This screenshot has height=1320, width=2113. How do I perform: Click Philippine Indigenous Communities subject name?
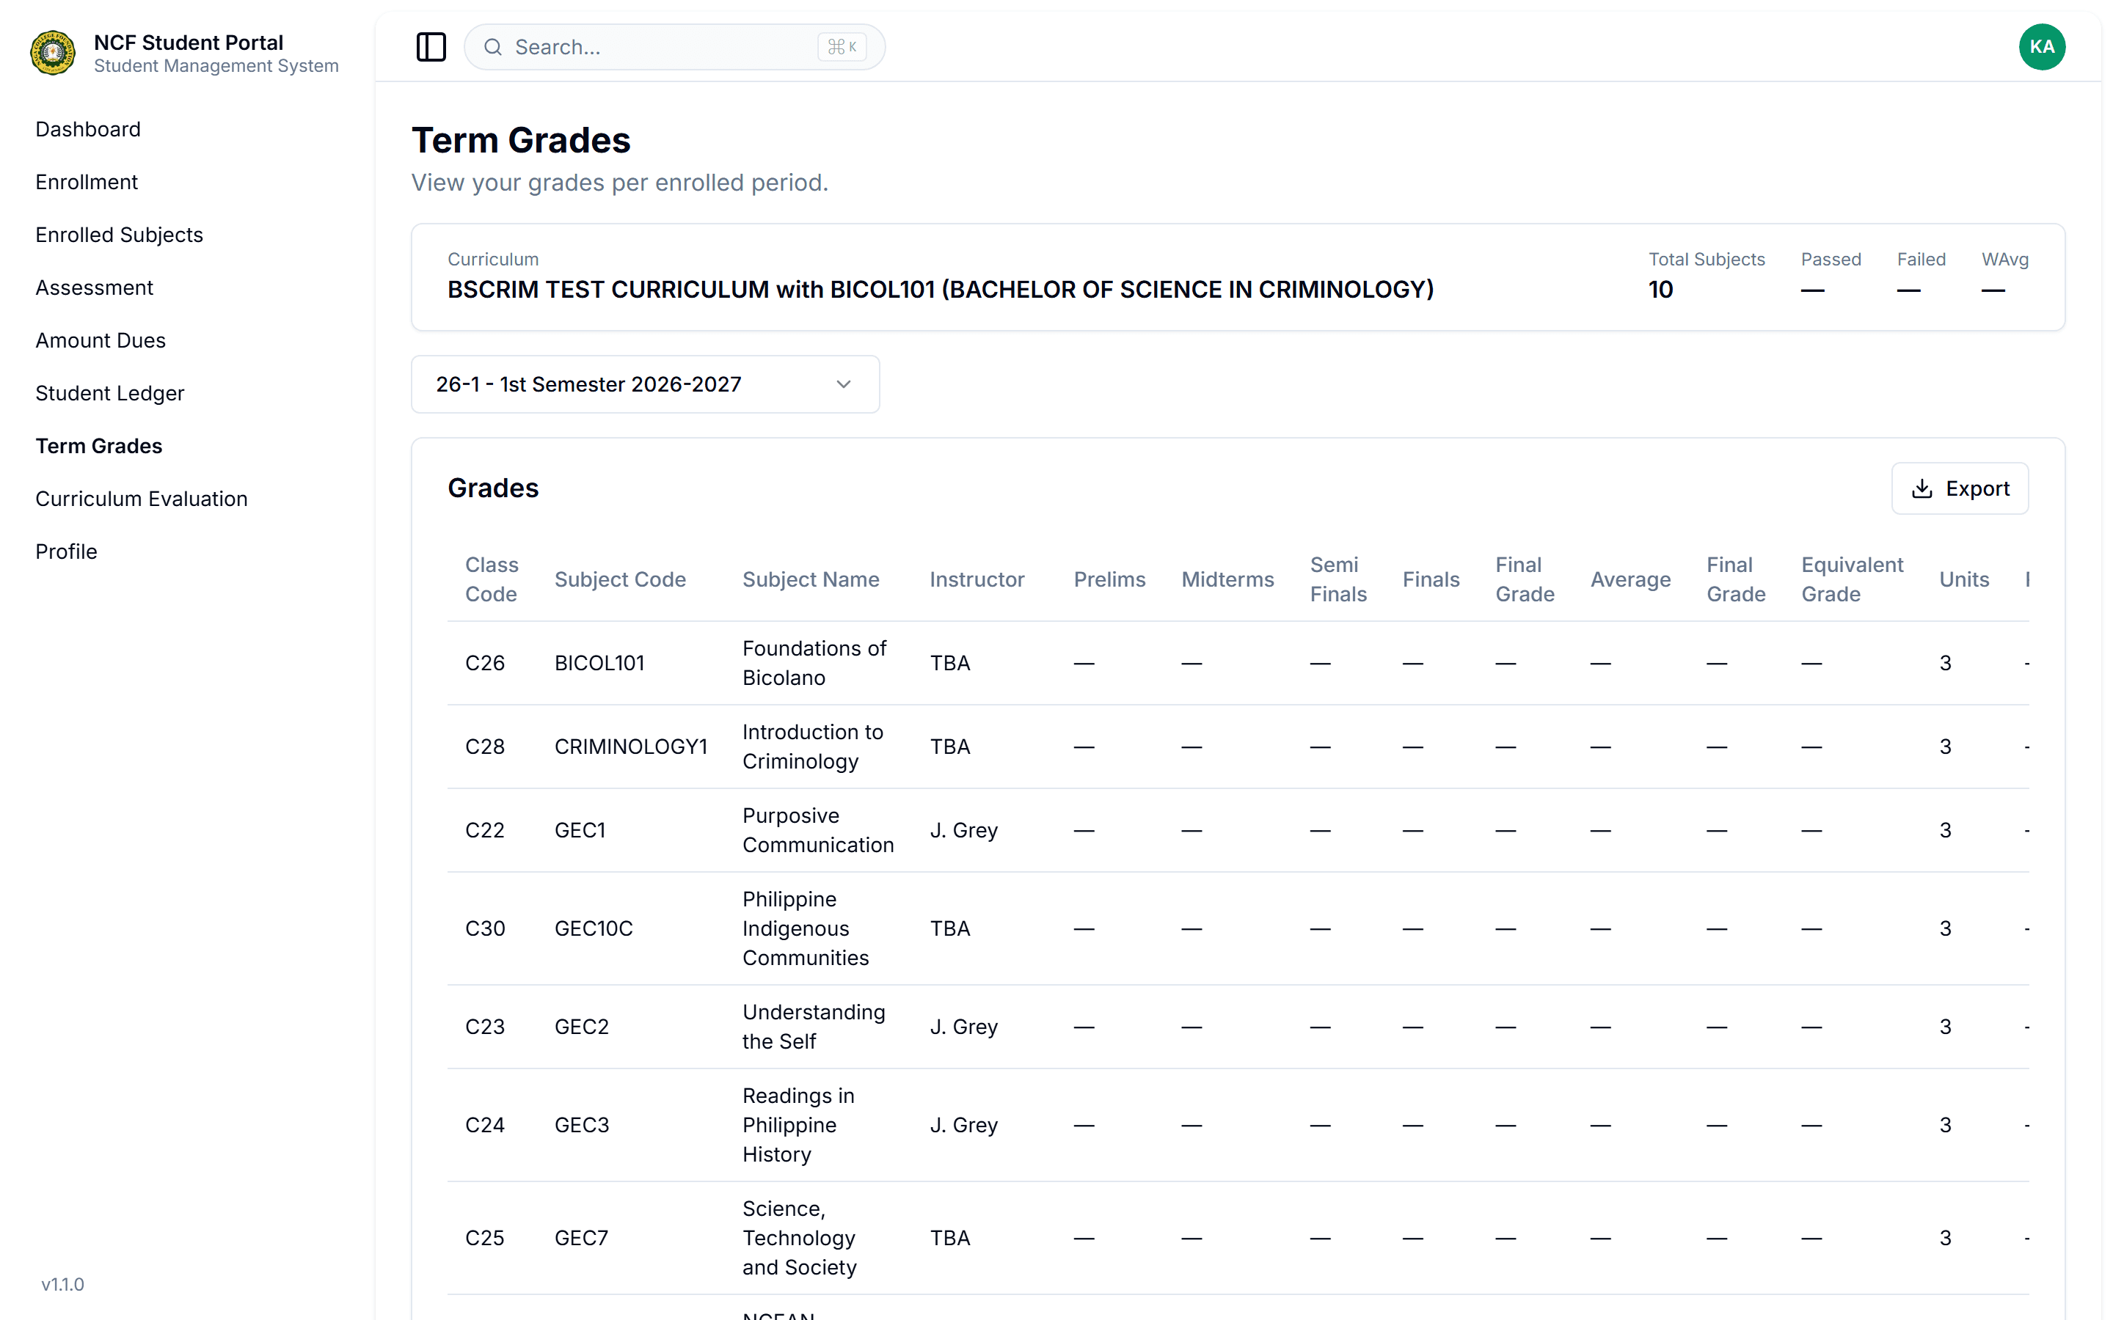[805, 929]
